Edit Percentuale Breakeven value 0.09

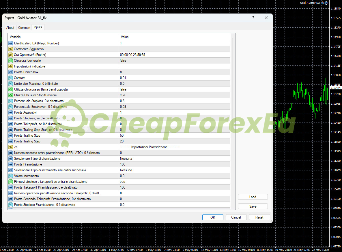[x=175, y=107]
